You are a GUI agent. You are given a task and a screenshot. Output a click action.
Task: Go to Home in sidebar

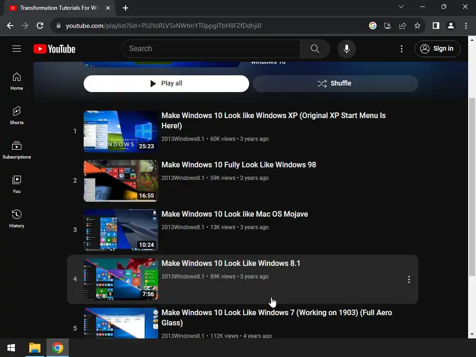click(x=17, y=81)
